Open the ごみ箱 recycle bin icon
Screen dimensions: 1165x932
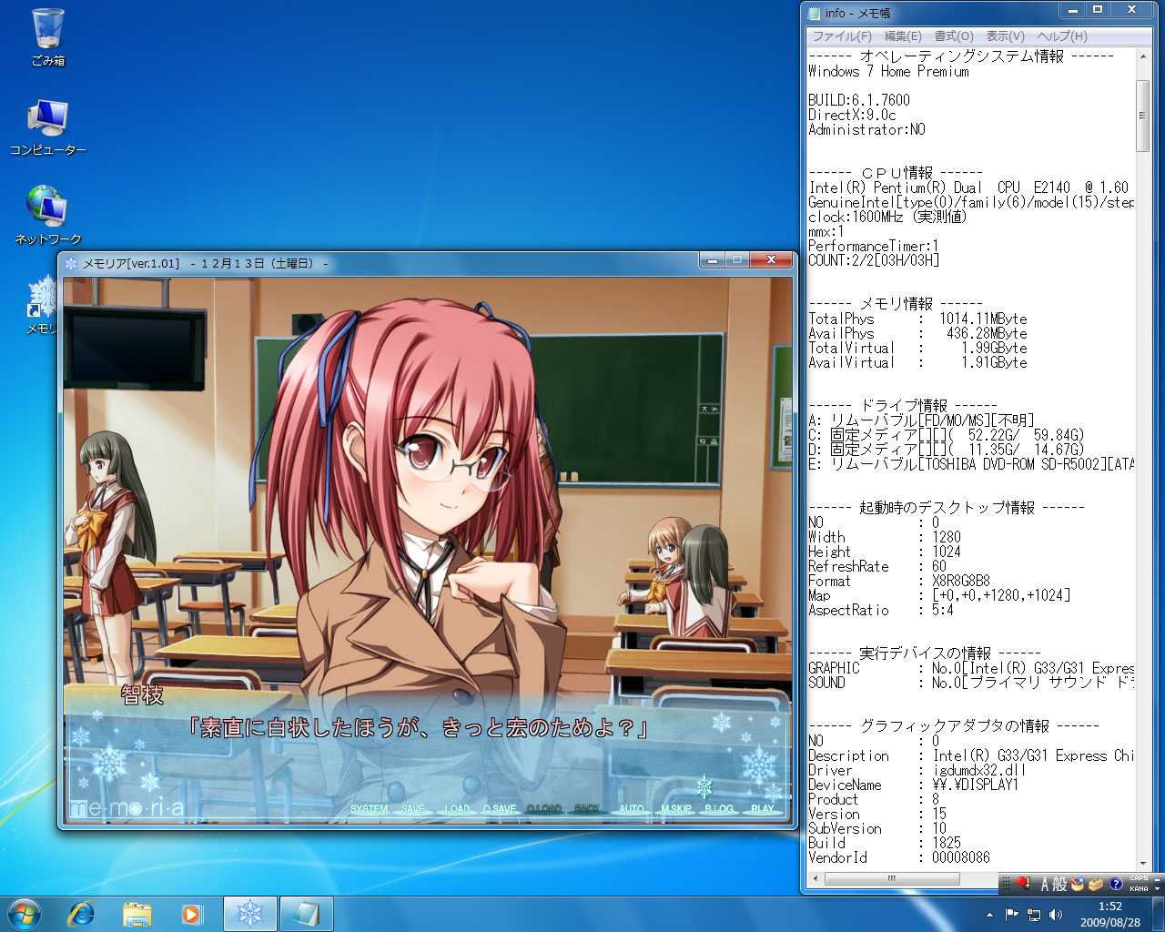pos(47,36)
